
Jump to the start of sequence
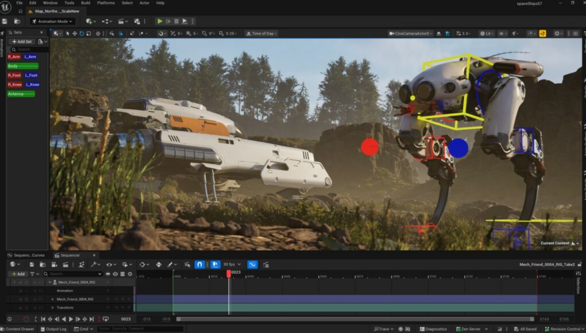click(43, 319)
